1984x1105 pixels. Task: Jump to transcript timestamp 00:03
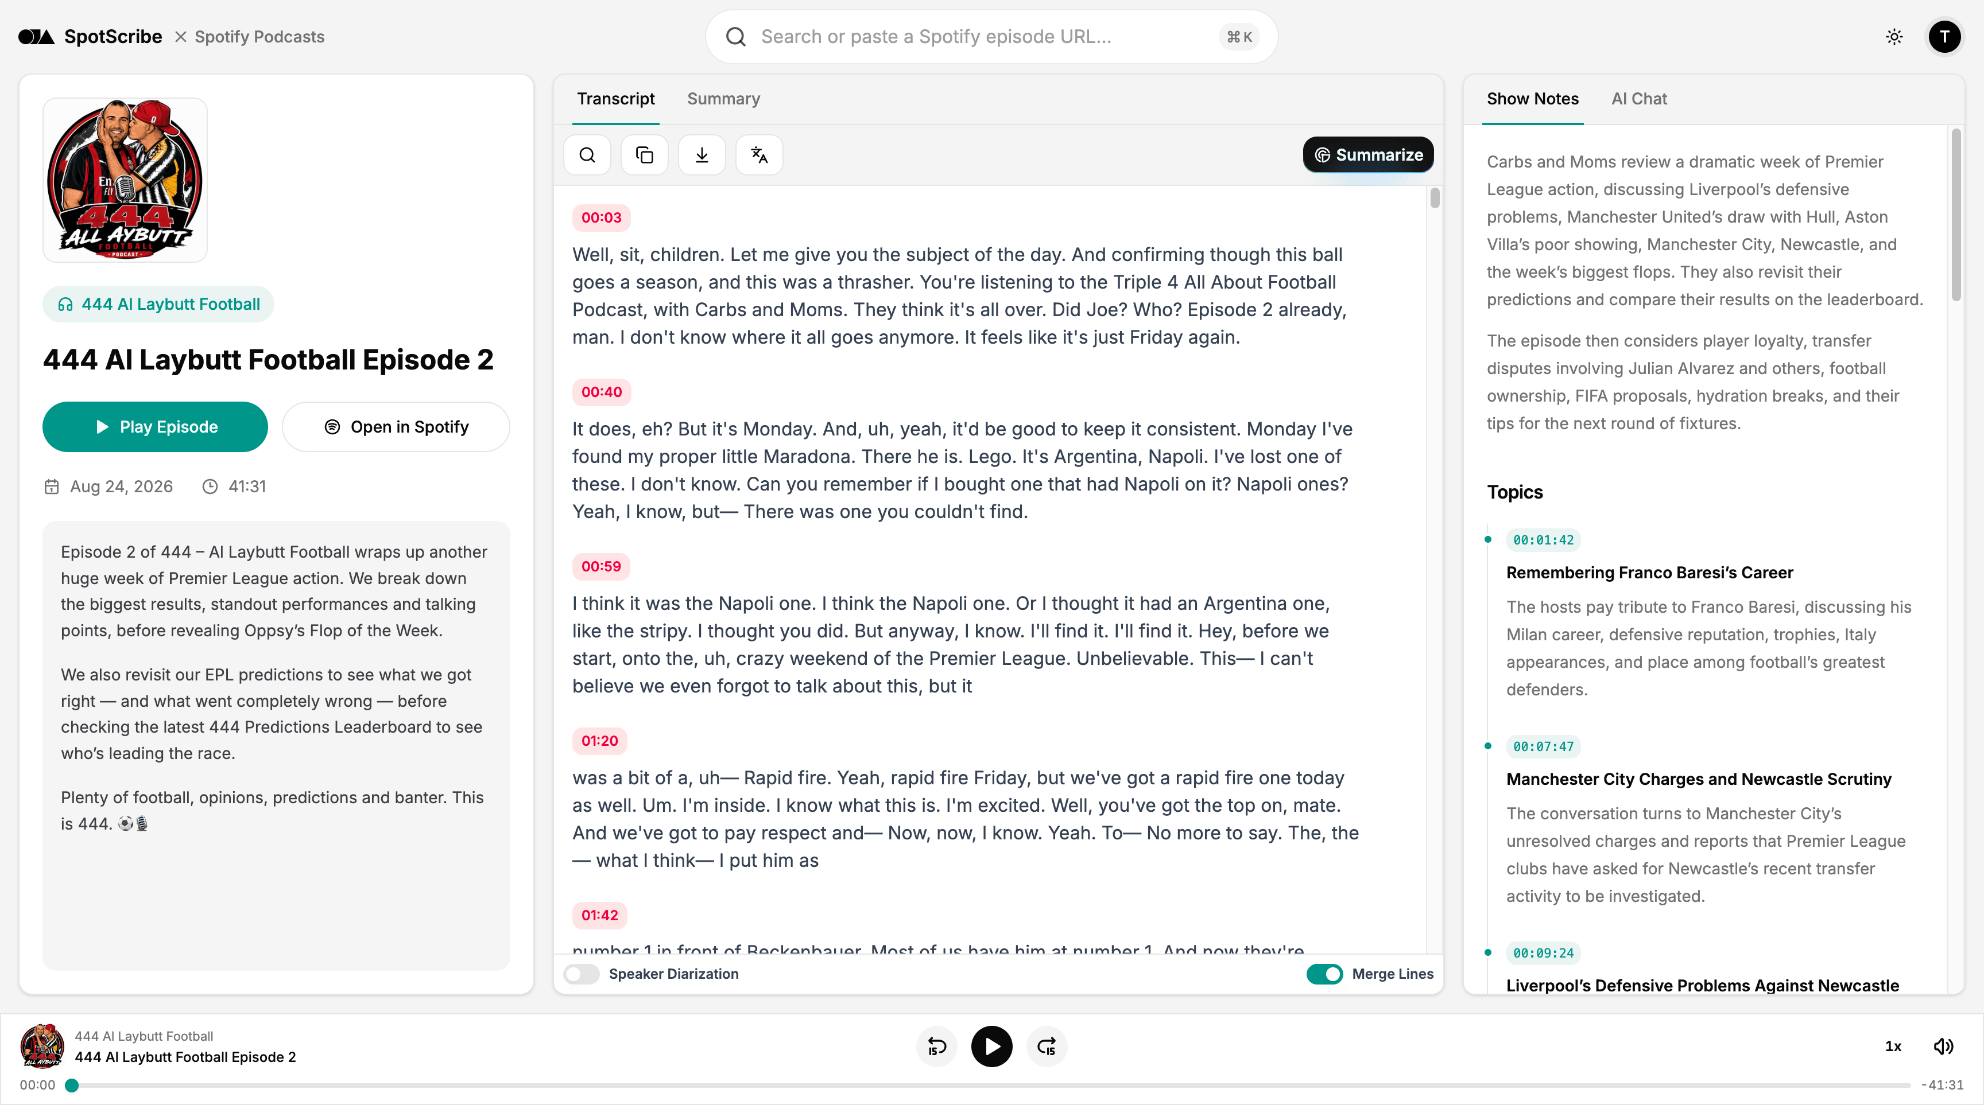pos(600,218)
